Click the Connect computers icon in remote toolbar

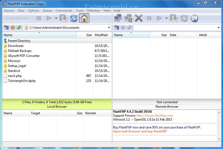[x=118, y=18]
